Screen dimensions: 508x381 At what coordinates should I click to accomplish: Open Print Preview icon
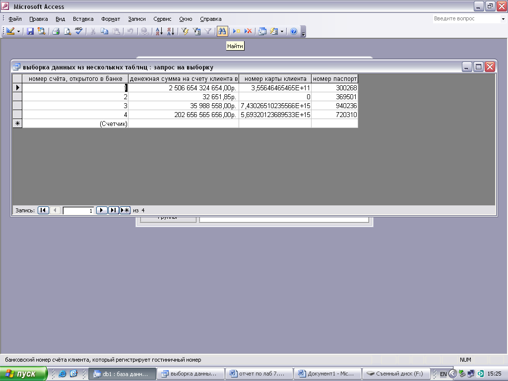coord(67,31)
